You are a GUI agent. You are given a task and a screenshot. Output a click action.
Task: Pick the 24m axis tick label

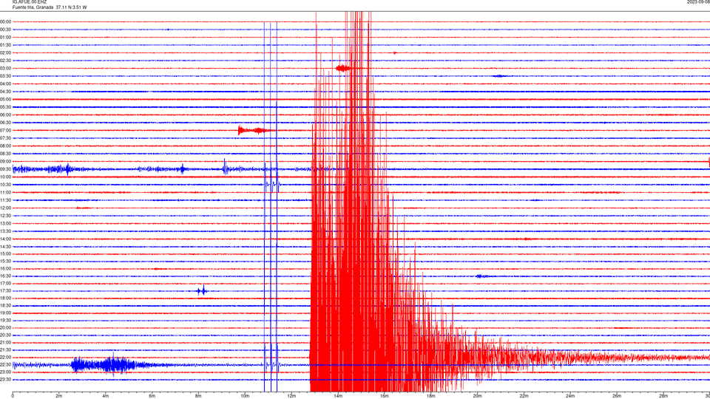[570, 396]
